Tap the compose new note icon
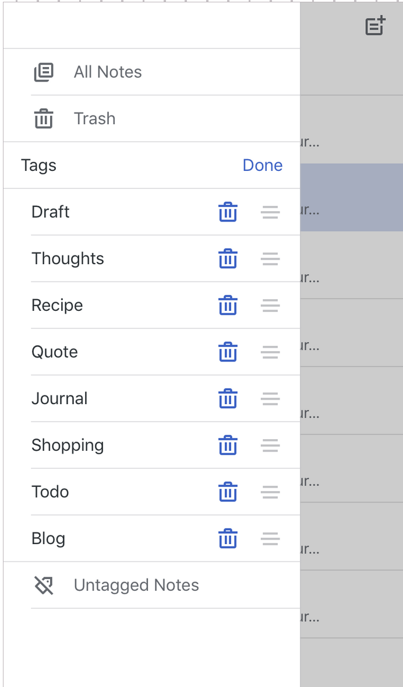Screen dimensions: 403x687 (x=374, y=26)
